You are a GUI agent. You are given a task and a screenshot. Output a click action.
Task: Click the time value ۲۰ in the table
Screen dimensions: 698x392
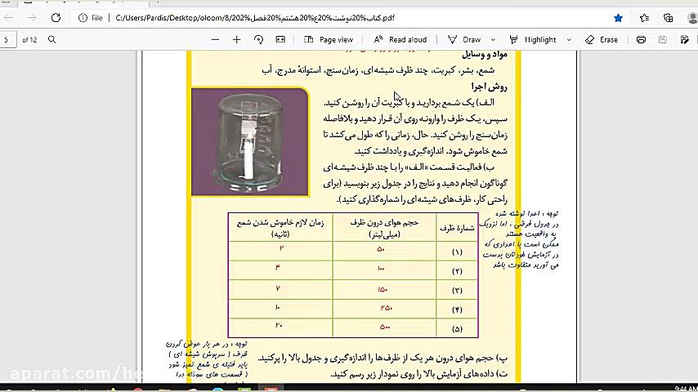tap(279, 325)
